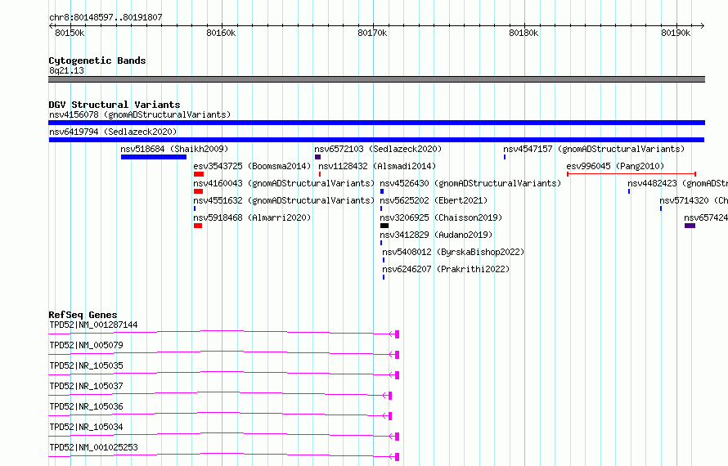728x466 pixels.
Task: Click the blue nsv5714320 marker tick
Action: click(x=661, y=208)
